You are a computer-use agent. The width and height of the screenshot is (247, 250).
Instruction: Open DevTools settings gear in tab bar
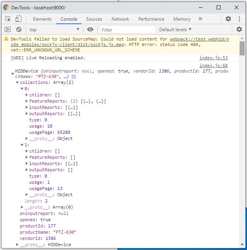pyautogui.click(x=228, y=19)
